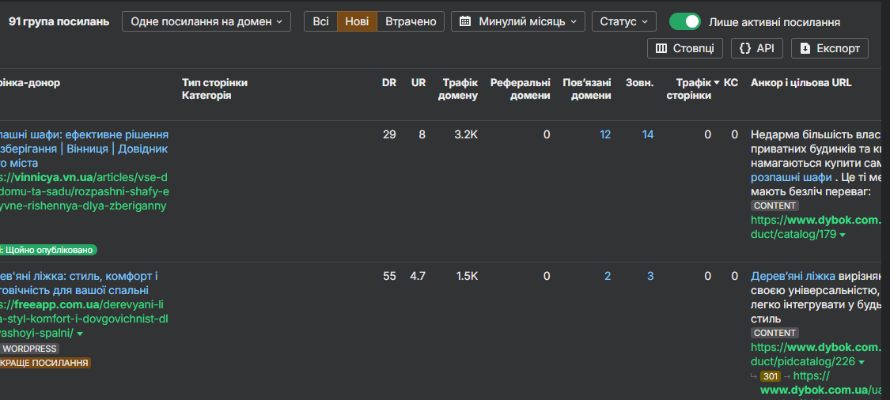
Task: Open the Одне посилання на домен dropdown
Action: coord(206,21)
